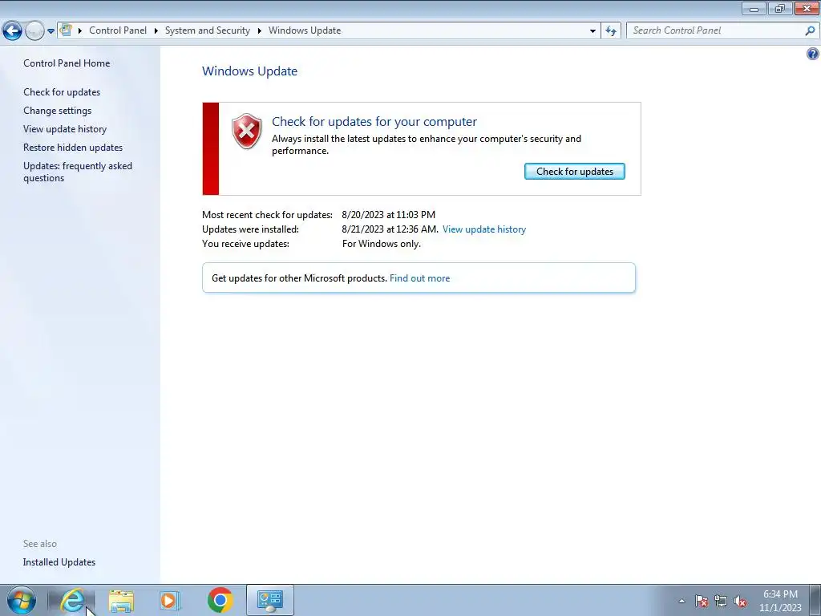Open Updates: frequently asked questions
The image size is (821, 616).
point(78,172)
